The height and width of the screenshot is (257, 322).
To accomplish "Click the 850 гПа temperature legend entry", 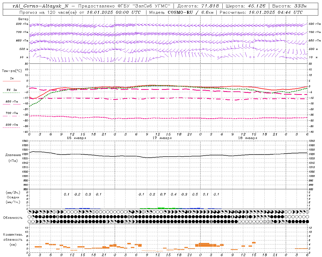I will coord(12,102).
